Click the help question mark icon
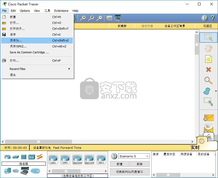The height and width of the screenshot is (178, 218). (x=213, y=18)
